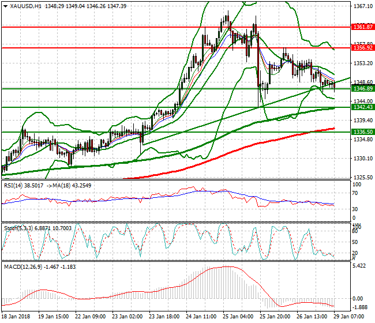Click the 24 Jan 11:00 time label
The width and height of the screenshot is (375, 323).
201,317
